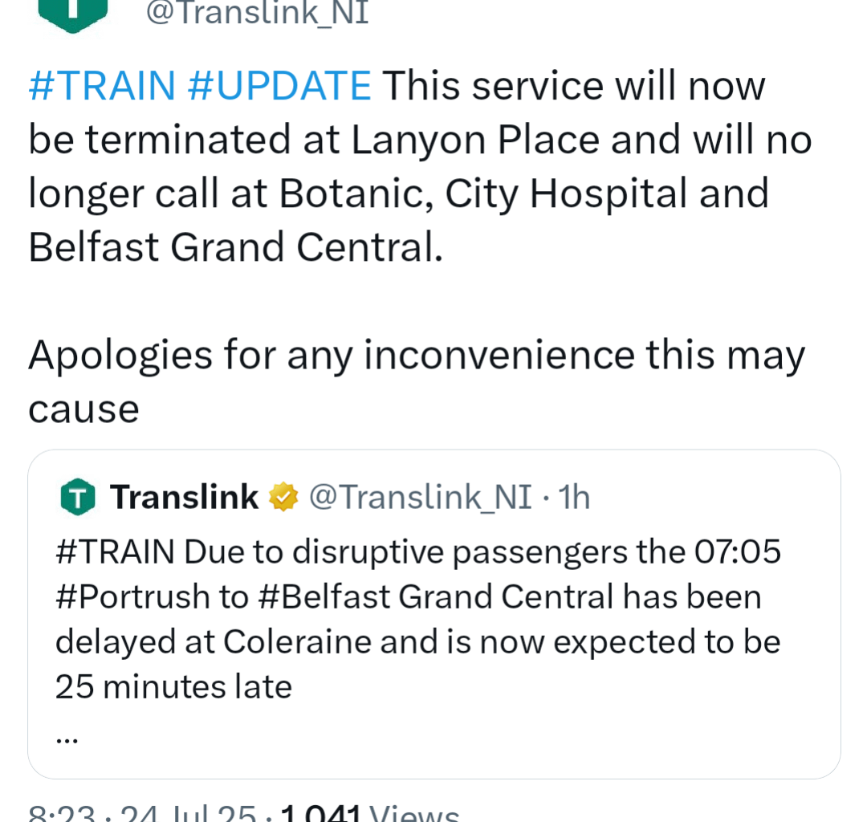Open the quoted tweet's #TRAIN text
The image size is (867, 822).
coord(115,551)
